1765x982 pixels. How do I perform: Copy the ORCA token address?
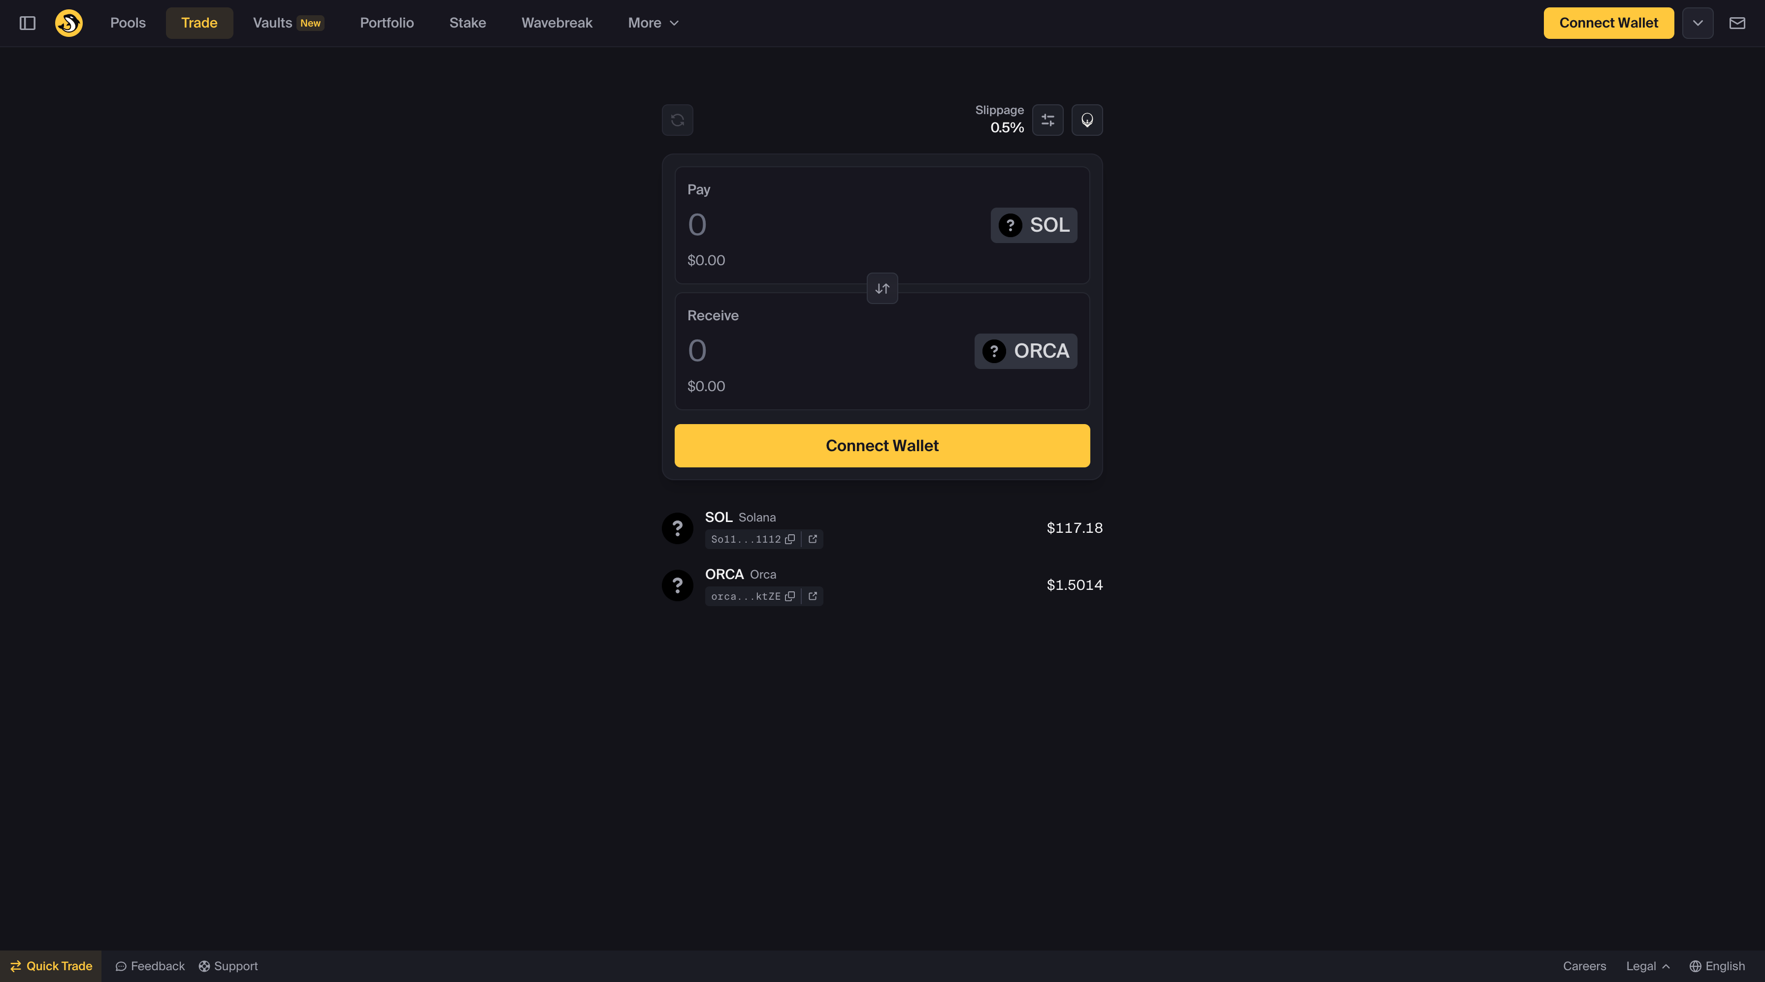click(790, 596)
